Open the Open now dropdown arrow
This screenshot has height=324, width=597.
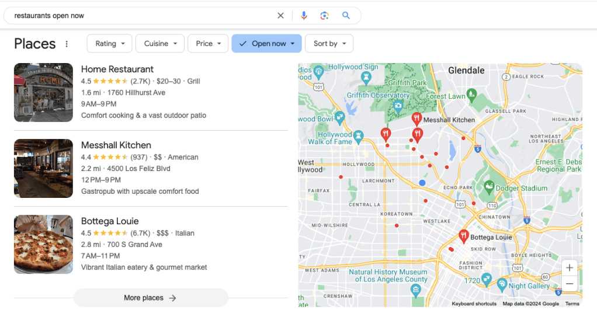click(293, 44)
